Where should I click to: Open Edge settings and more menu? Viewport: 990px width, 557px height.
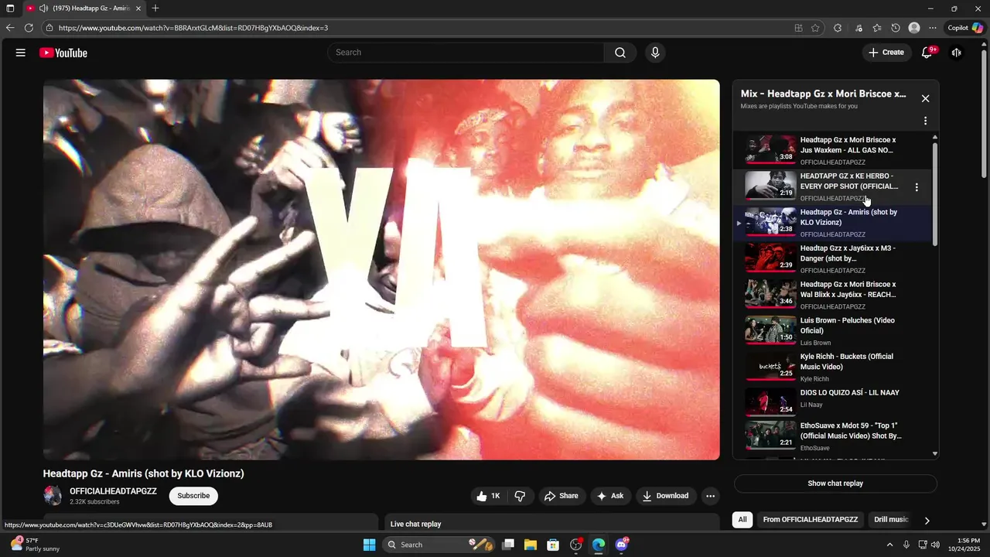coord(933,28)
